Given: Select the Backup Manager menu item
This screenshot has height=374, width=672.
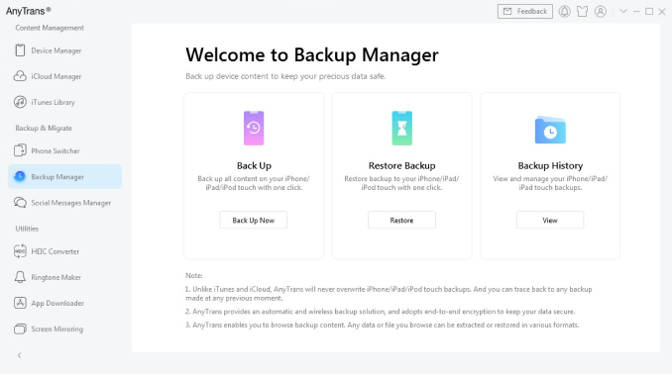Looking at the screenshot, I should pos(64,176).
